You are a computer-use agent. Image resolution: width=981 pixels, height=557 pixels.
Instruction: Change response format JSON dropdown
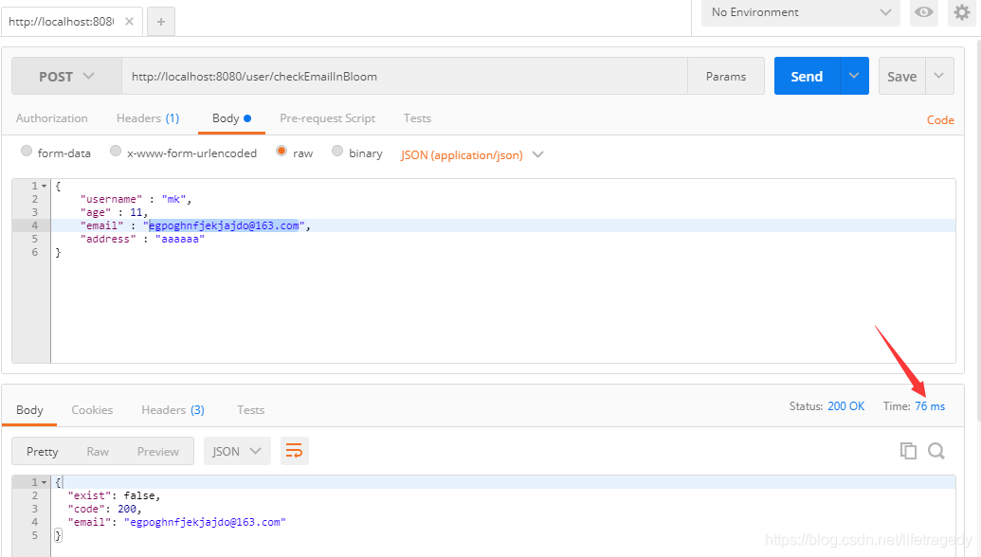pyautogui.click(x=237, y=451)
